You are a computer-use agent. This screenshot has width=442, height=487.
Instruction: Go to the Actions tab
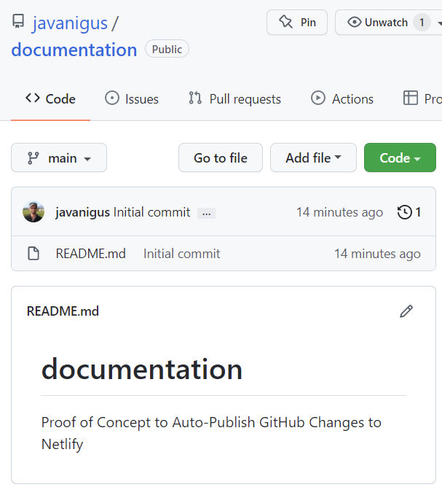[342, 99]
